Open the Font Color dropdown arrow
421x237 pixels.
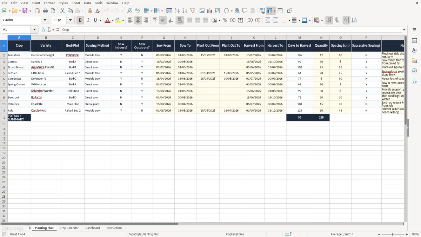tap(112, 20)
